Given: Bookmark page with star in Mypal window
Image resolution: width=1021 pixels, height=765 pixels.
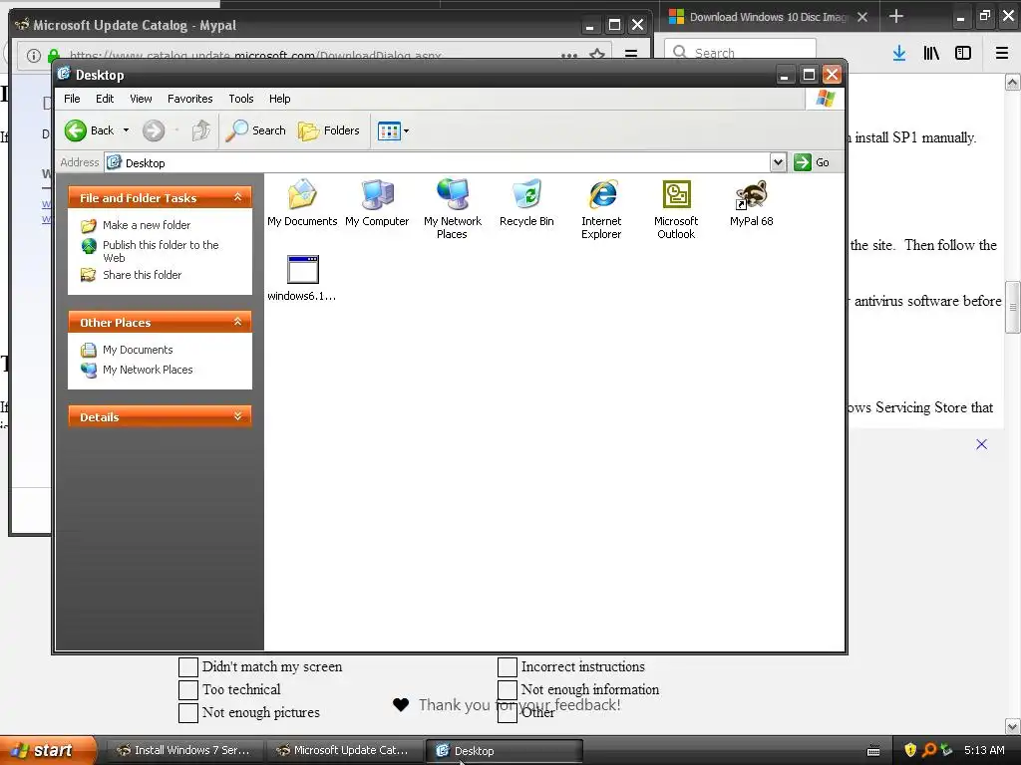Looking at the screenshot, I should coord(597,55).
